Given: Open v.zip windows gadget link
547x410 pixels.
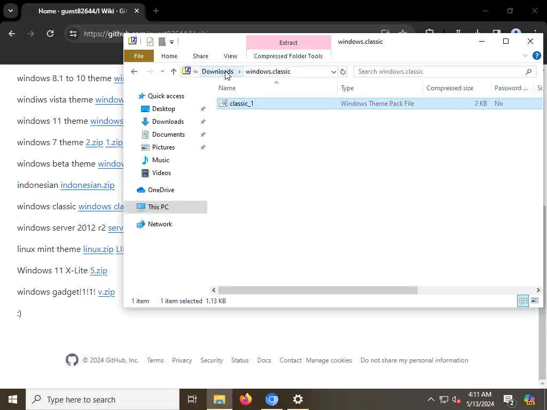Looking at the screenshot, I should click(x=106, y=292).
